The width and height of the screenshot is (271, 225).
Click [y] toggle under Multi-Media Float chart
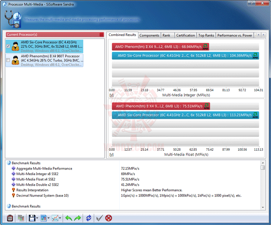pyautogui.click(x=111, y=154)
